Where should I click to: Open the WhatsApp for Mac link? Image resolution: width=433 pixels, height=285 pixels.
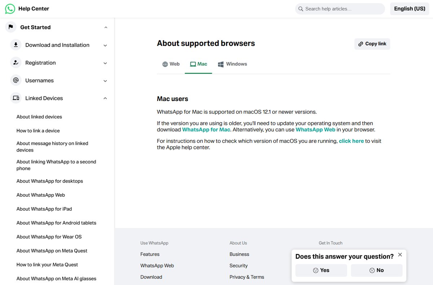click(206, 130)
